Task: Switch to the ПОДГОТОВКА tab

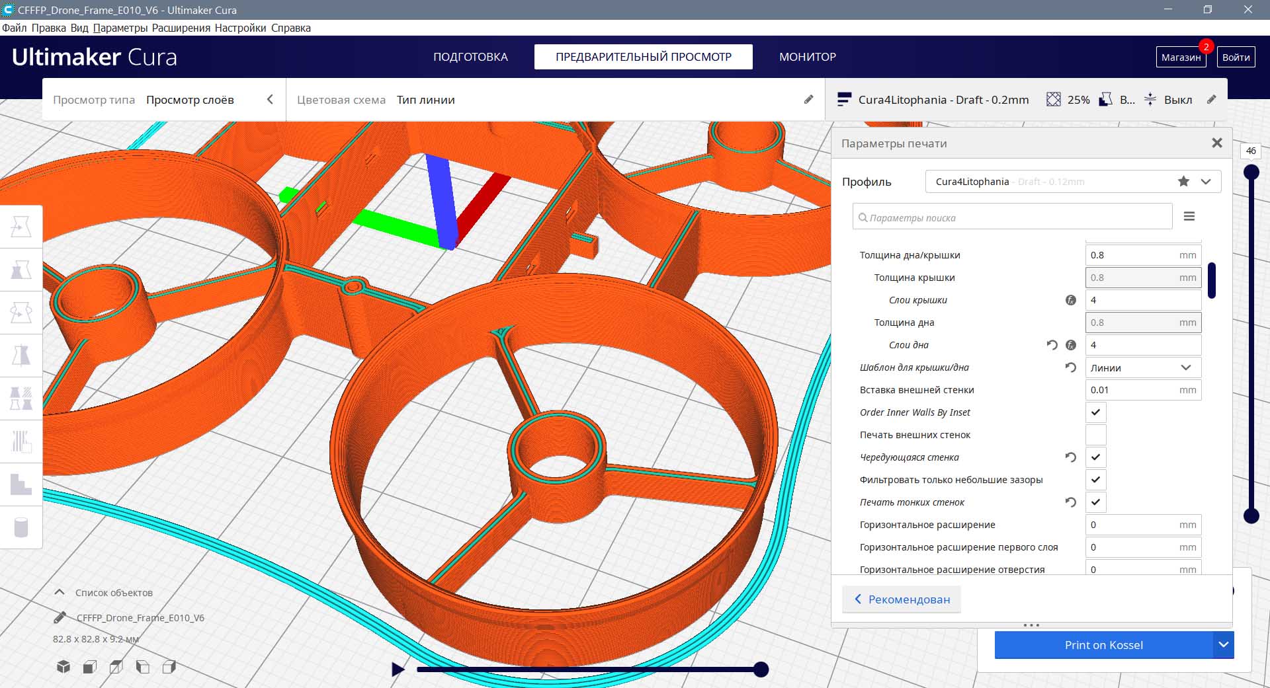Action: click(470, 57)
